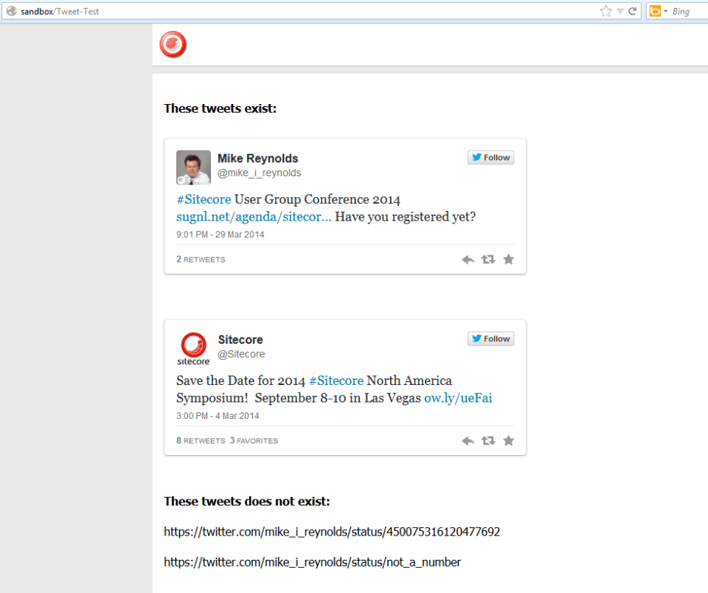Viewport: 708px width, 593px height.
Task: Favorite the Sitecore tweet via star icon
Action: 508,440
